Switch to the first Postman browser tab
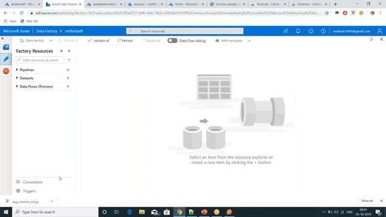This screenshot has width=386, height=217. [x=268, y=4]
